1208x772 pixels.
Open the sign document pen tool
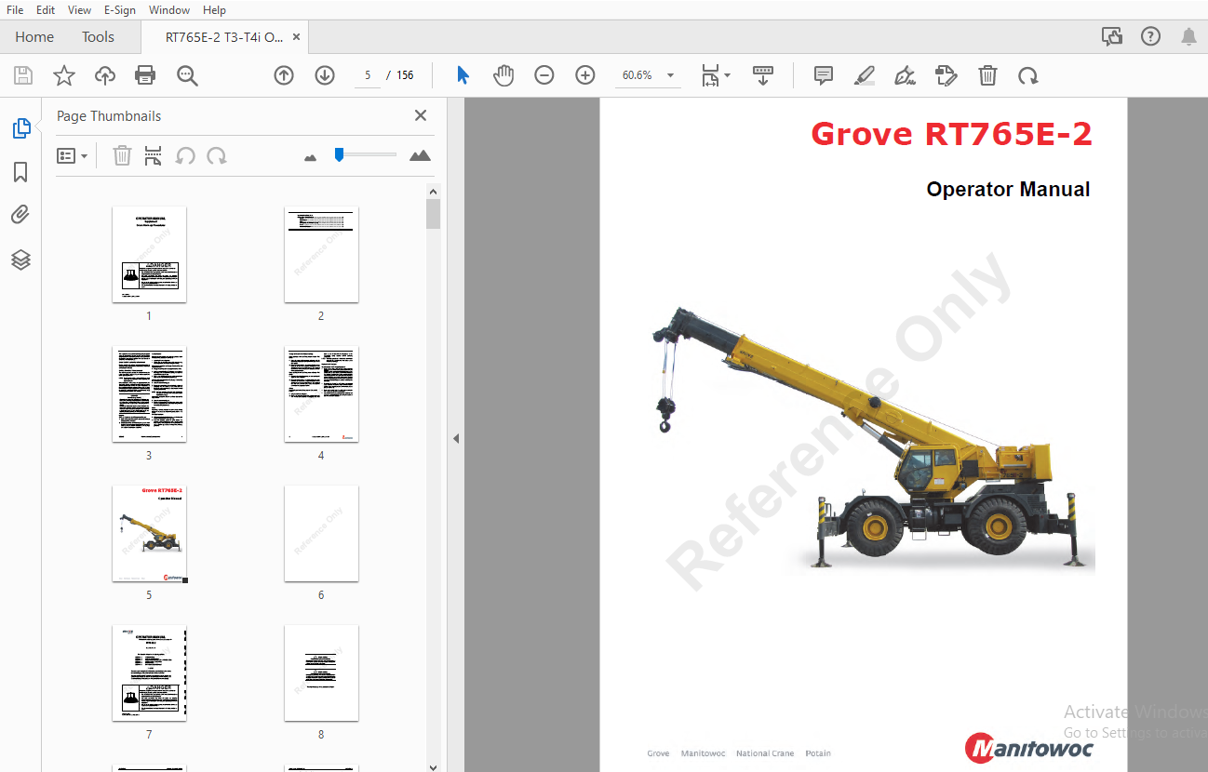point(905,75)
